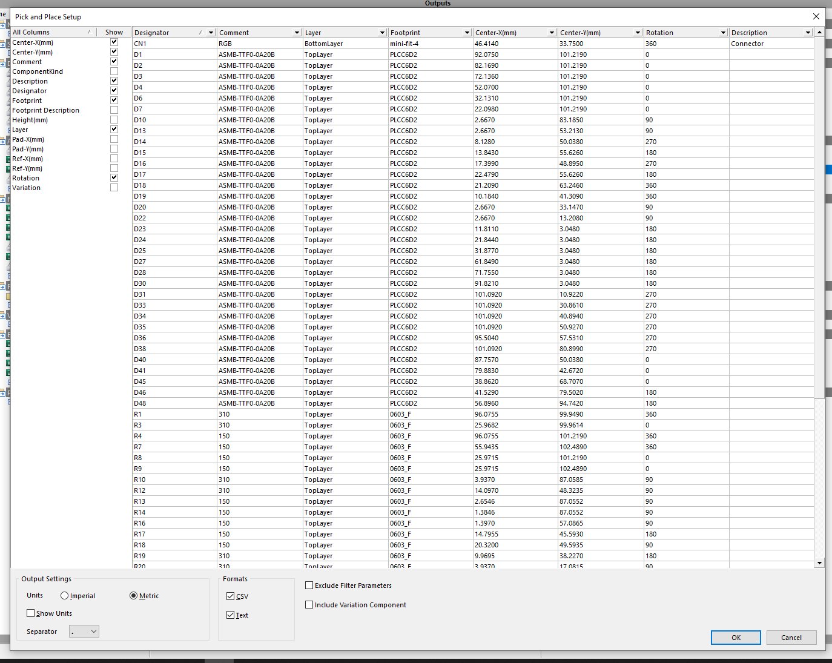
Task: Select the R1 designator cell
Action: point(174,414)
